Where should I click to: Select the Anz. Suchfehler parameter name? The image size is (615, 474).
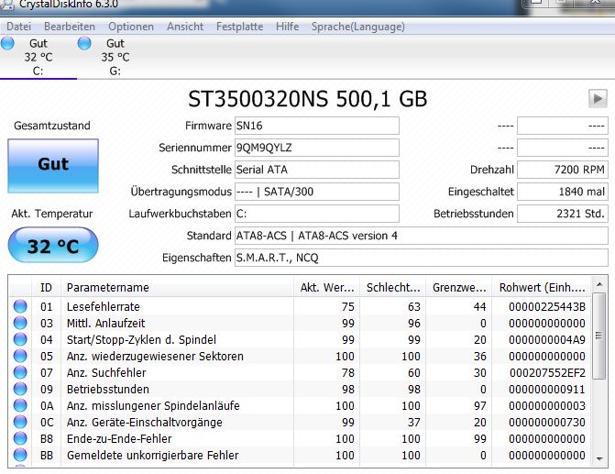[106, 372]
